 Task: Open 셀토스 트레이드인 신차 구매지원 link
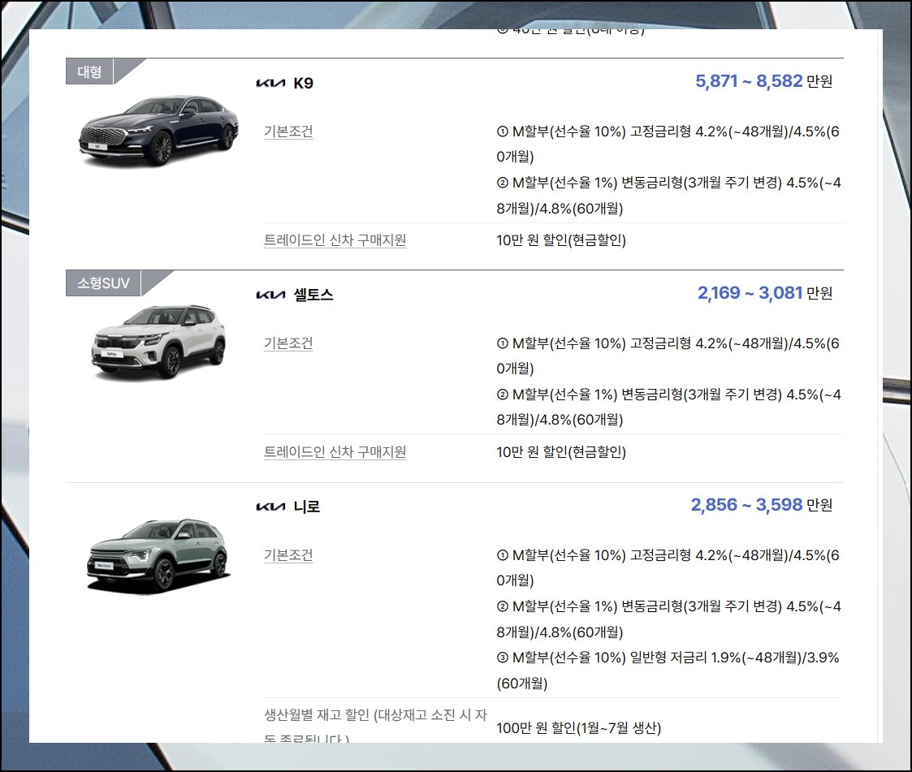(335, 451)
